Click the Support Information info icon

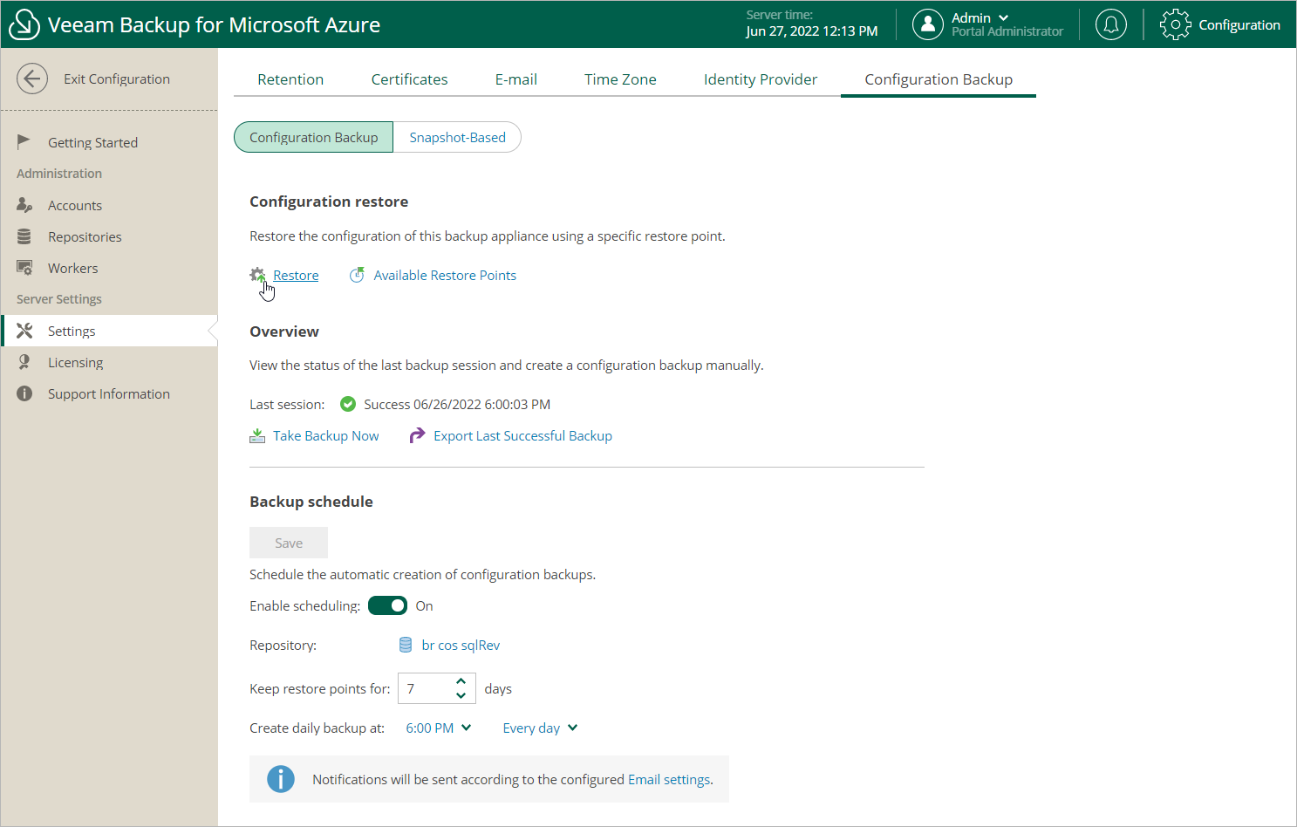click(x=24, y=393)
